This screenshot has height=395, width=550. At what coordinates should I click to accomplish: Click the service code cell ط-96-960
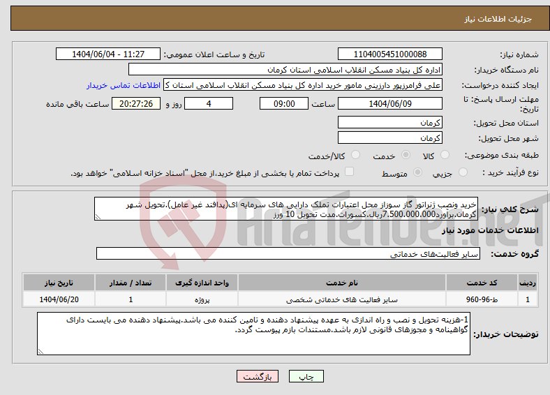tap(482, 299)
